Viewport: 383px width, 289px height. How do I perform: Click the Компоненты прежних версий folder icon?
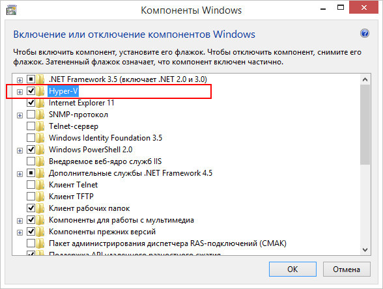click(x=40, y=232)
